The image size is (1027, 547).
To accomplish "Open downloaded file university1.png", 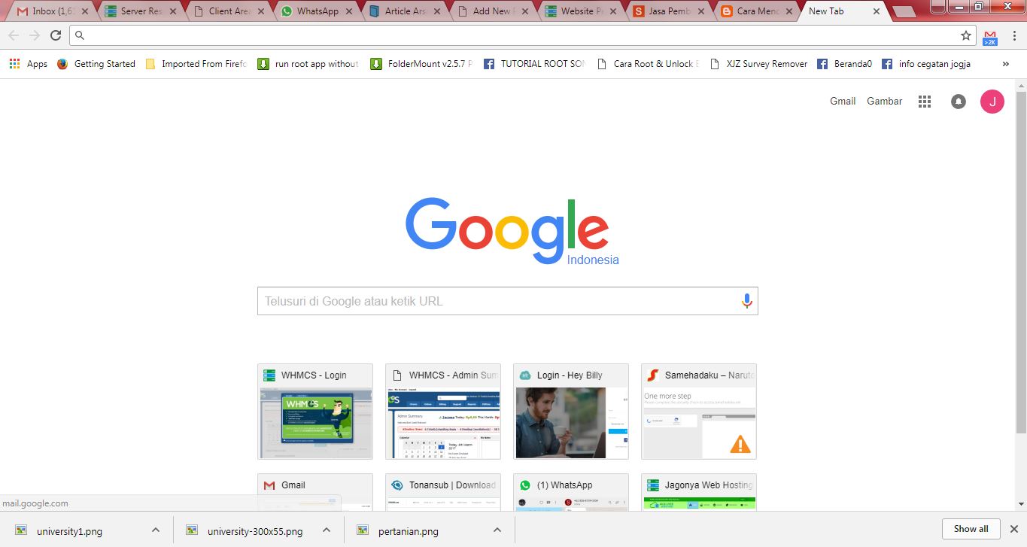I will click(x=69, y=530).
